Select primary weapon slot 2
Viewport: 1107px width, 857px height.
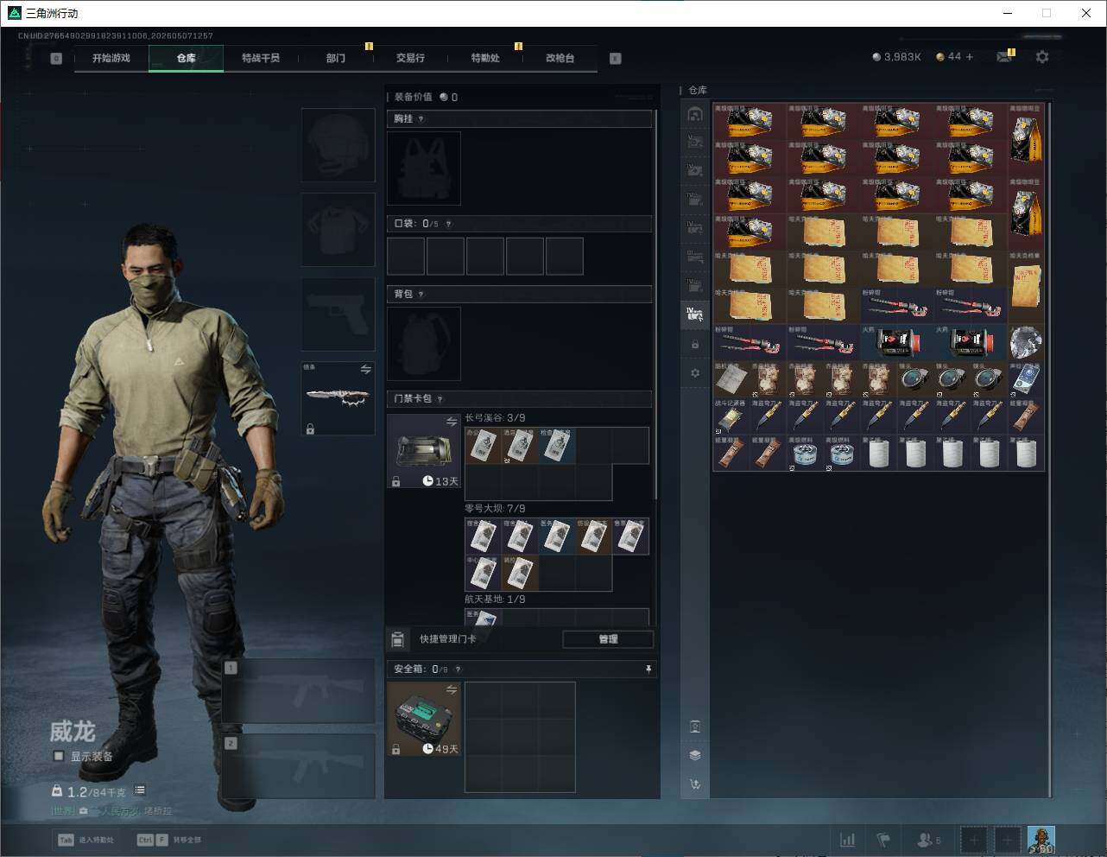point(299,766)
